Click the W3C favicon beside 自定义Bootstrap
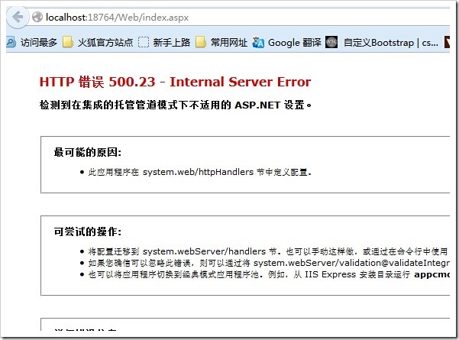This screenshot has height=340, width=459. [331, 42]
